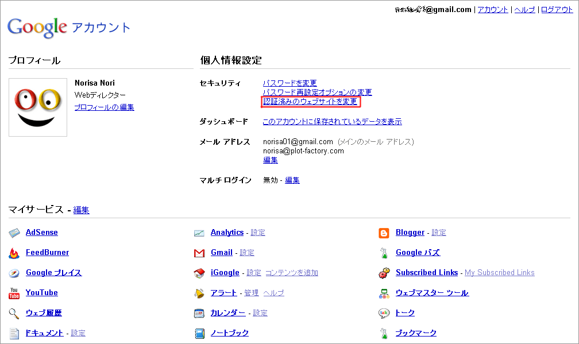Click the Blogger orange icon

[x=384, y=233]
